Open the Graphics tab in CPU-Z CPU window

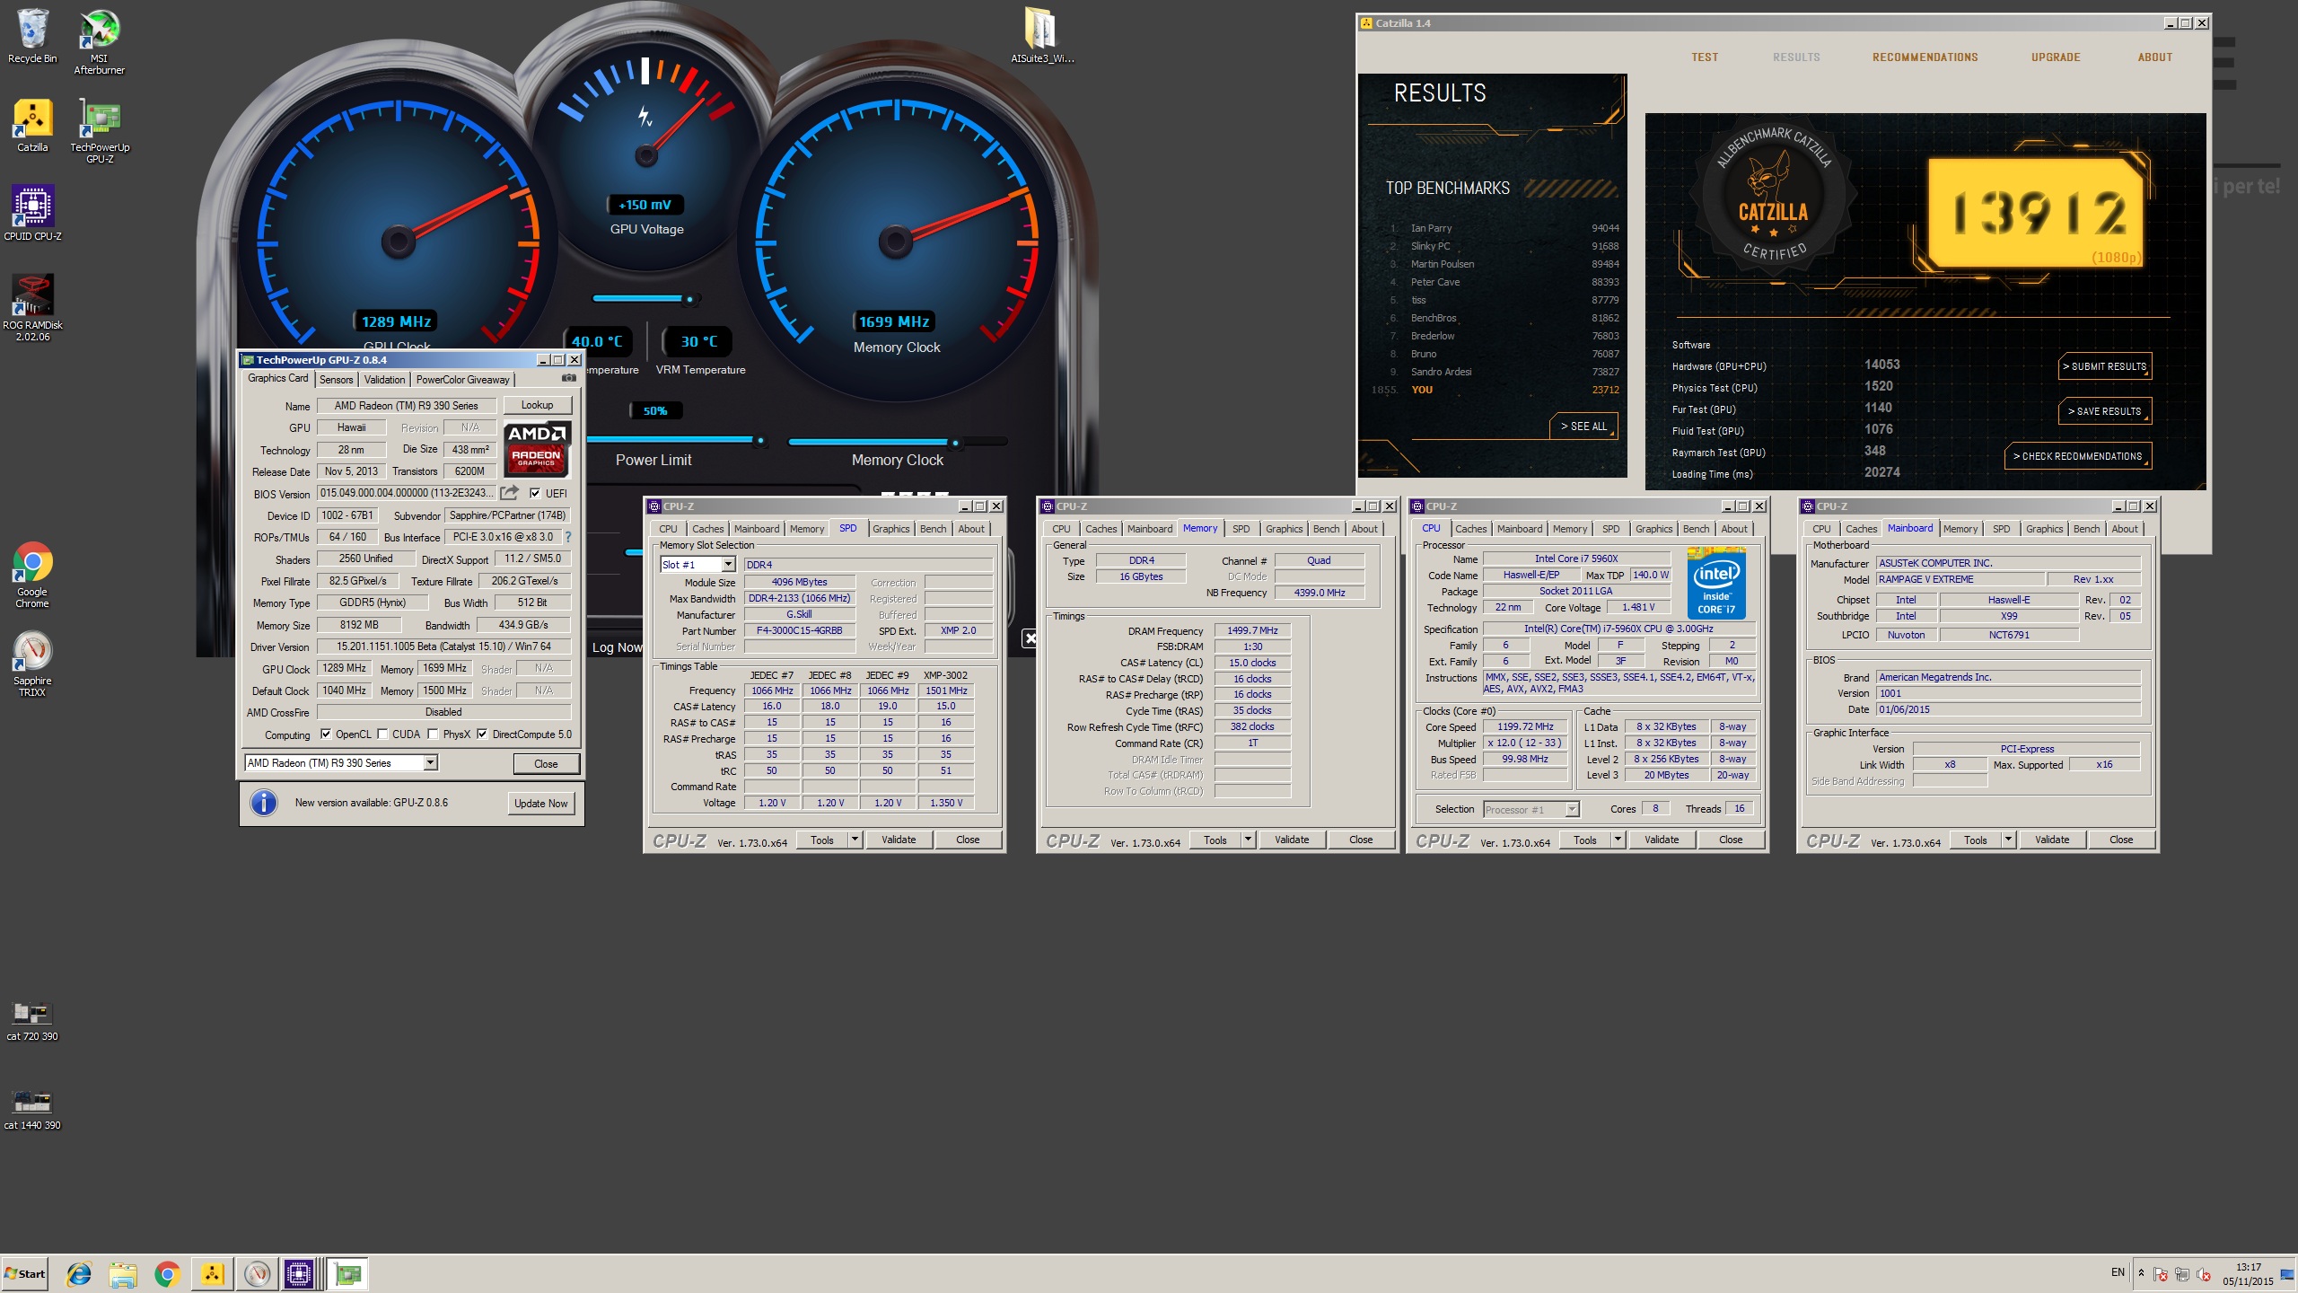[x=1653, y=529]
